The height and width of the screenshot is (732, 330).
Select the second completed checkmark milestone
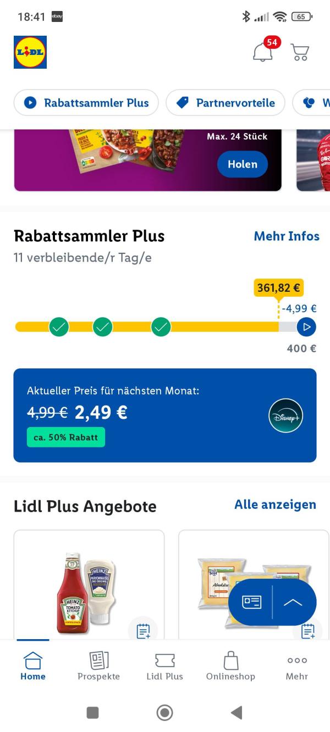coord(102,327)
